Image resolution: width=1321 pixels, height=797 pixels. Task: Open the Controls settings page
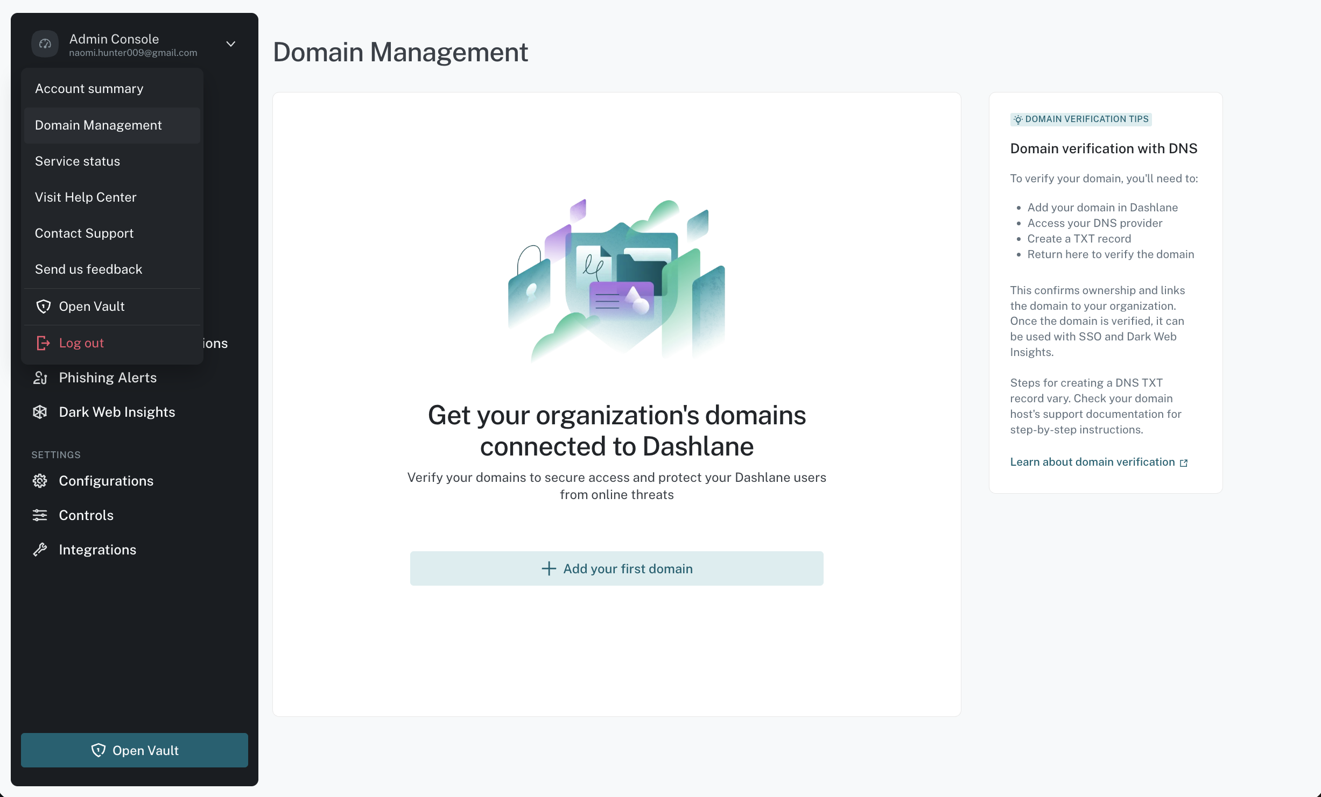pyautogui.click(x=86, y=516)
